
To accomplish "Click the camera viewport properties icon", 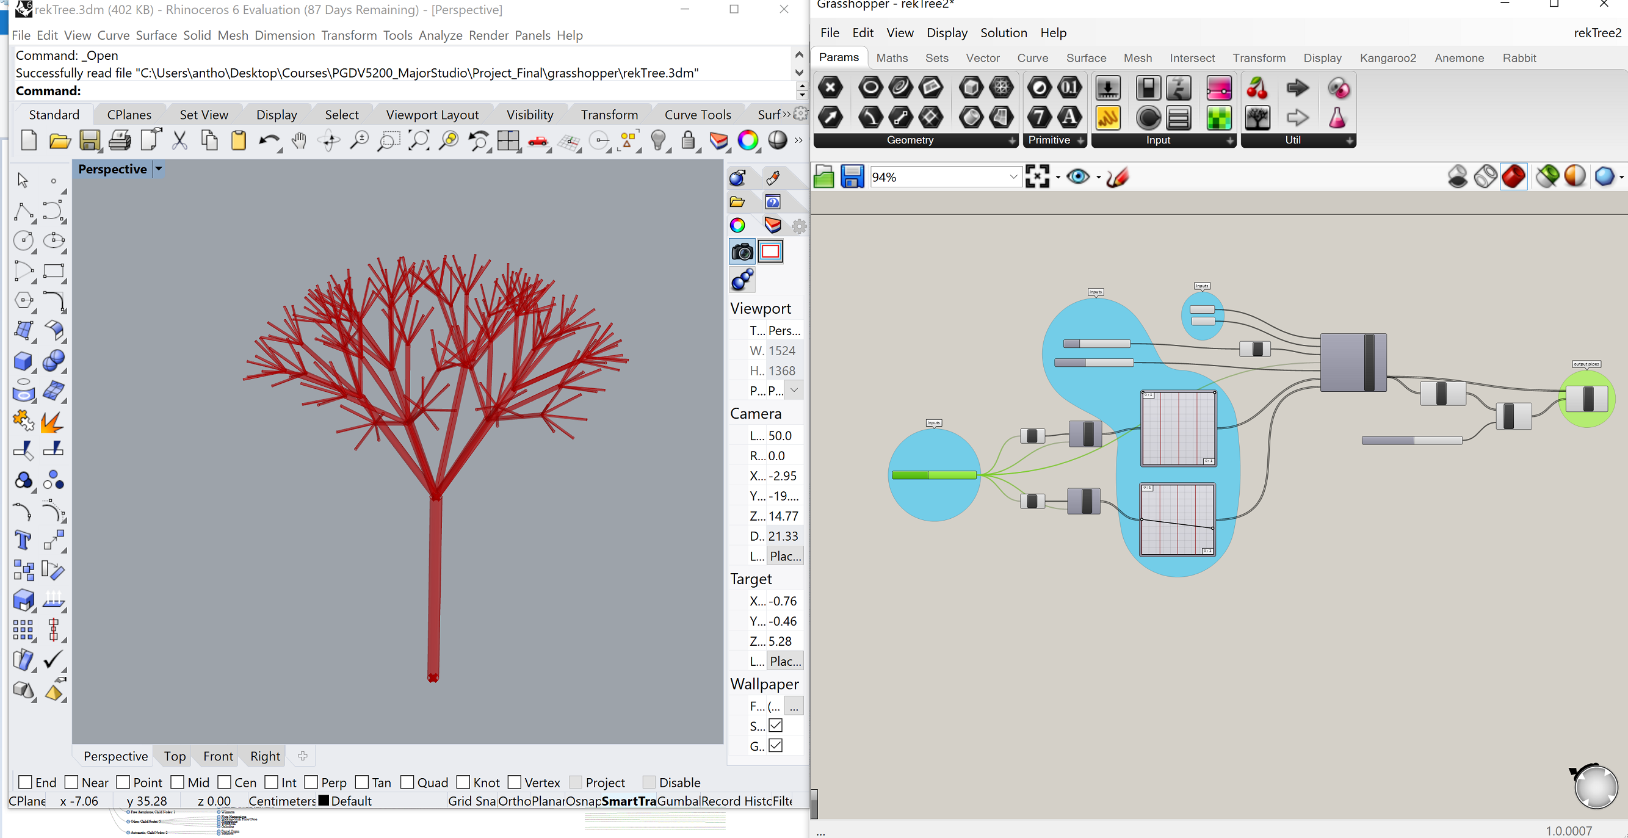I will point(742,252).
